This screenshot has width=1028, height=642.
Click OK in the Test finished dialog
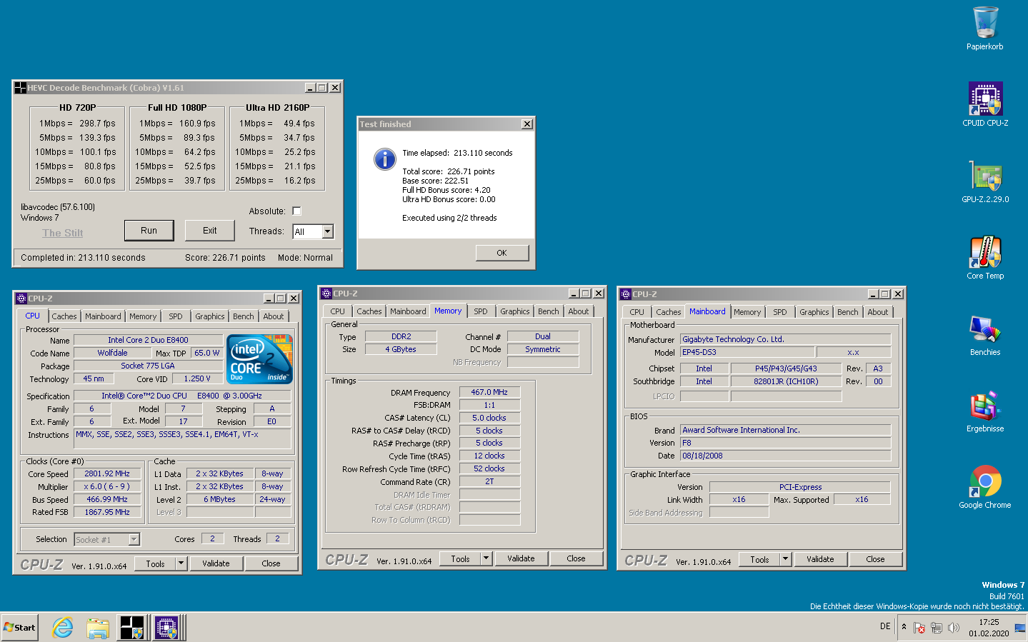501,253
